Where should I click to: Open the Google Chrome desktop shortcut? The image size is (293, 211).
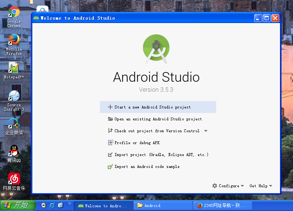(x=14, y=17)
